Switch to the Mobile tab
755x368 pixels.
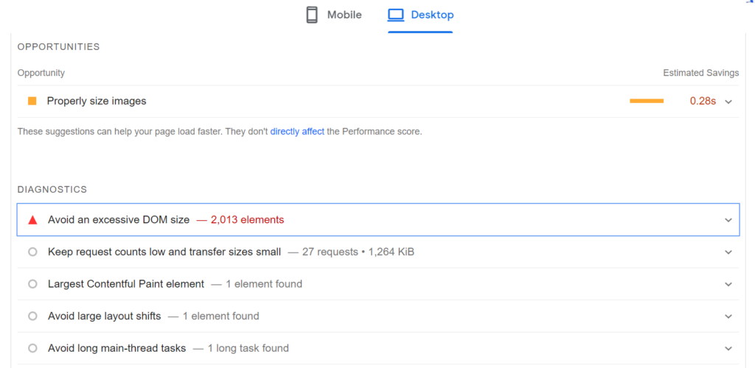pyautogui.click(x=334, y=15)
